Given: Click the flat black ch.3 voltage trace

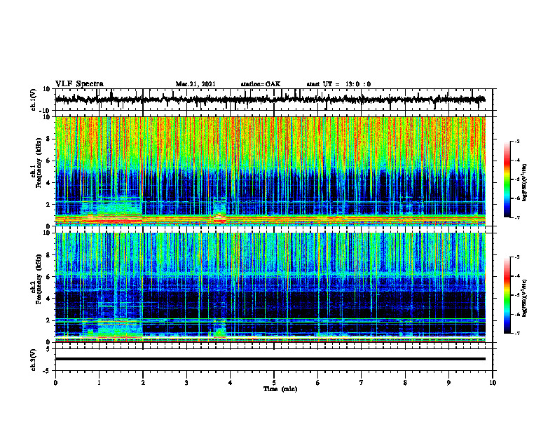Looking at the screenshot, I should (270, 359).
